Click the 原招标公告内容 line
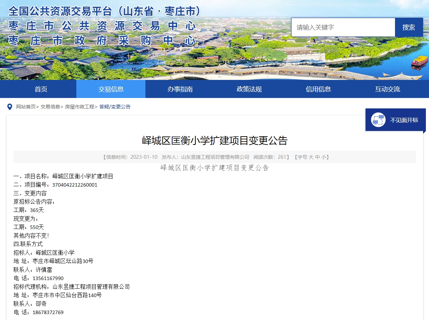The image size is (429, 320). click(34, 202)
